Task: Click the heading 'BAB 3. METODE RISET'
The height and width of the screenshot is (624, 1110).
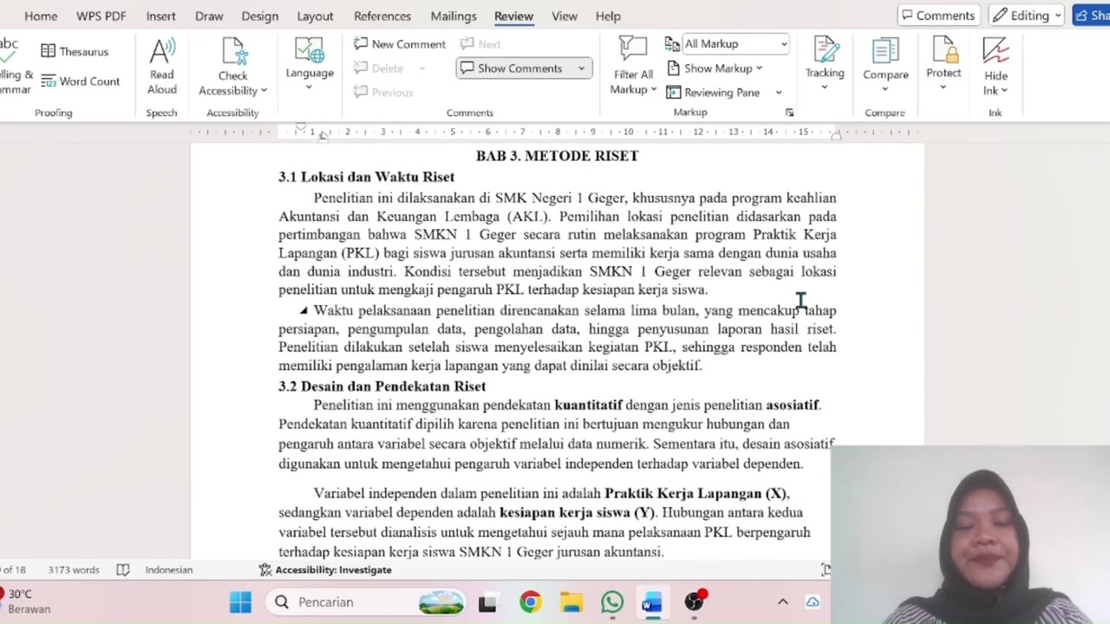Action: click(557, 156)
